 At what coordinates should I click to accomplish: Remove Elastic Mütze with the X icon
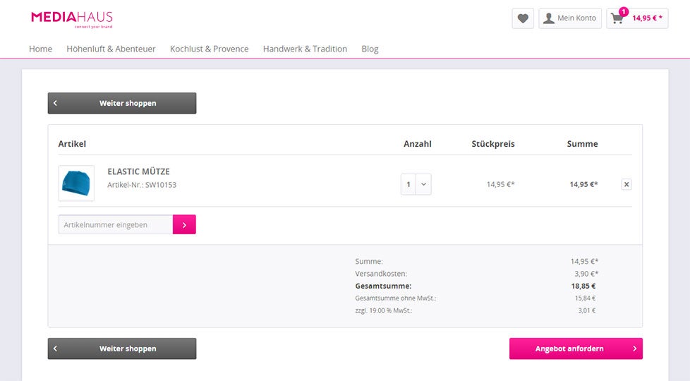627,184
